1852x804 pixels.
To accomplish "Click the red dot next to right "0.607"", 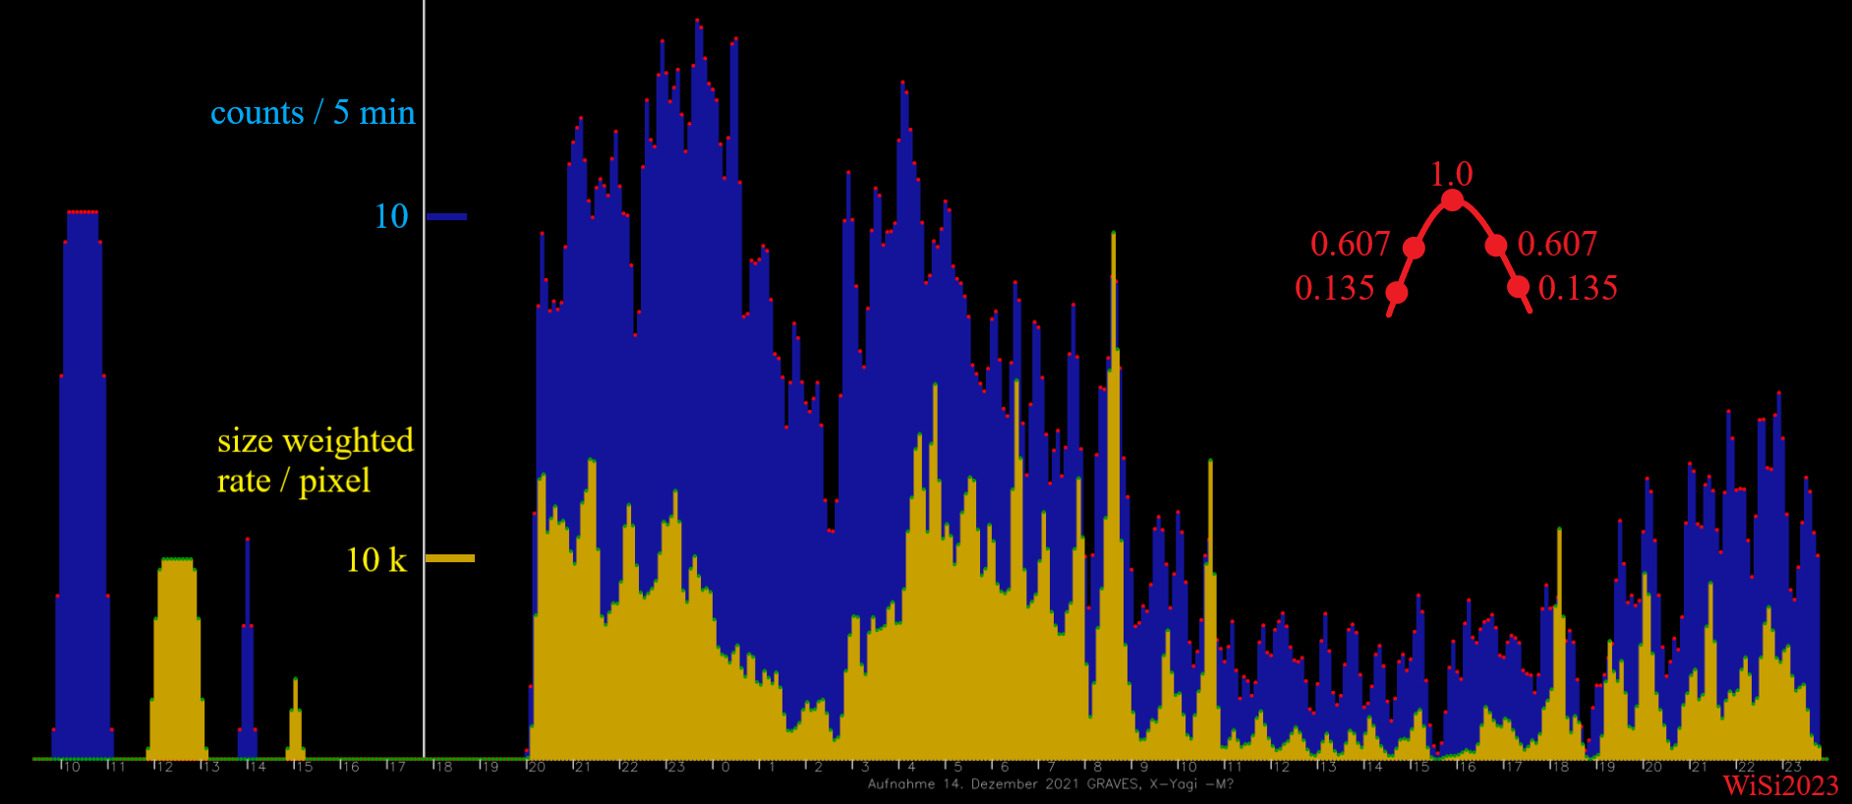I will pyautogui.click(x=1496, y=245).
